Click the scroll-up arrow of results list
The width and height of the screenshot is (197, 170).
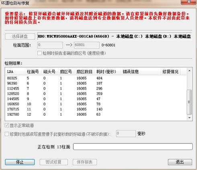[189, 71]
